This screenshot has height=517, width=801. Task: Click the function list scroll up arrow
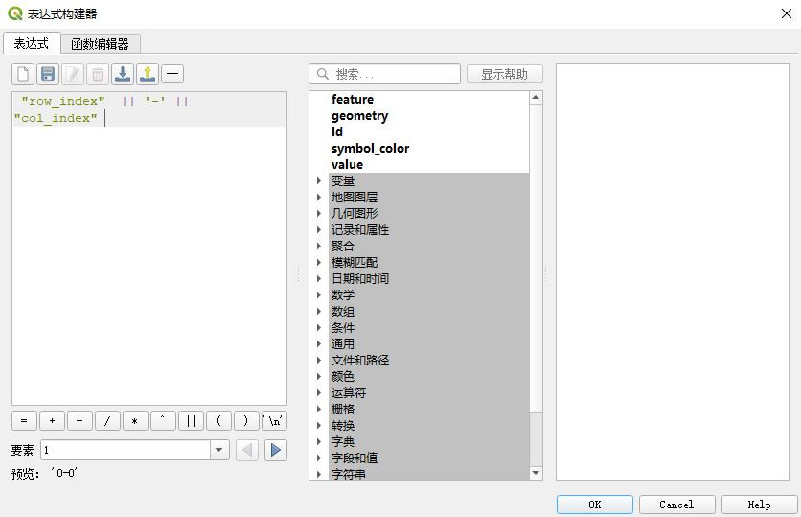point(536,98)
